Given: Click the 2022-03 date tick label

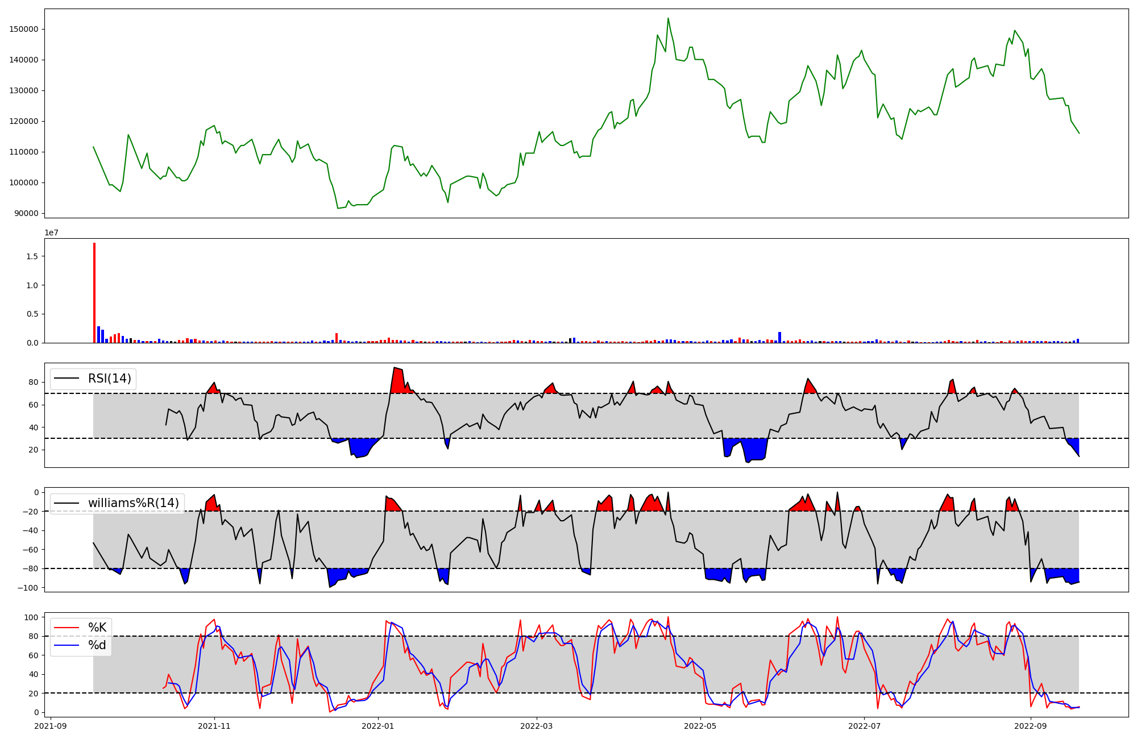Looking at the screenshot, I should tap(536, 726).
